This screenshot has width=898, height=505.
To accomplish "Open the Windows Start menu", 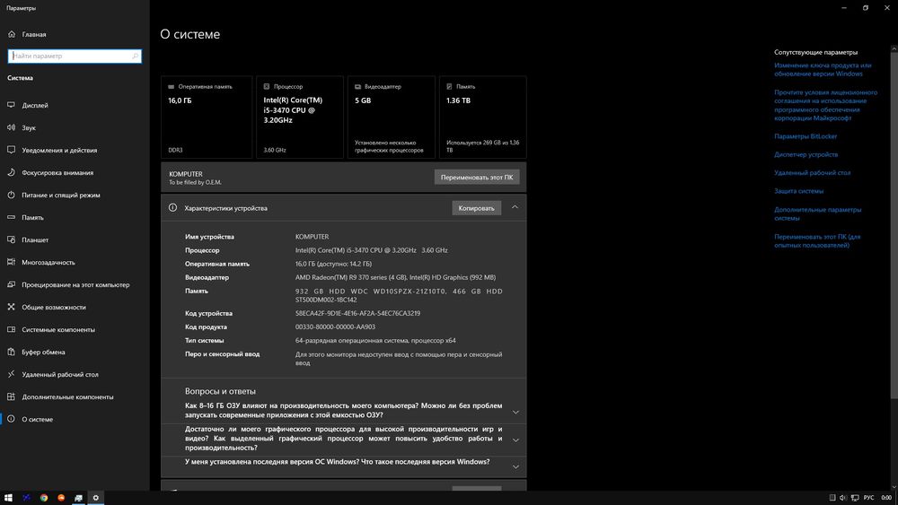I will (8, 498).
